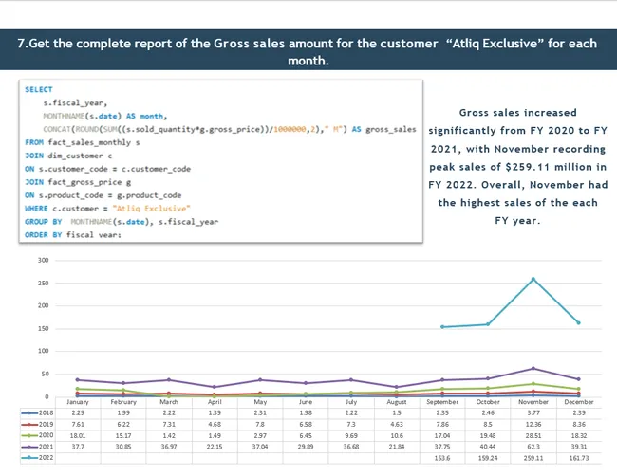The image size is (617, 476).
Task: Click the 37.7 cell for January 2021
Action: pos(78,447)
